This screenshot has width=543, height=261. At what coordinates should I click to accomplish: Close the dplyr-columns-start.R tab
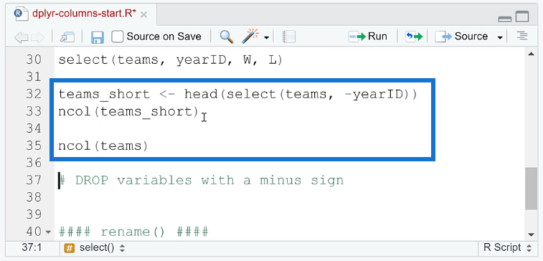143,14
